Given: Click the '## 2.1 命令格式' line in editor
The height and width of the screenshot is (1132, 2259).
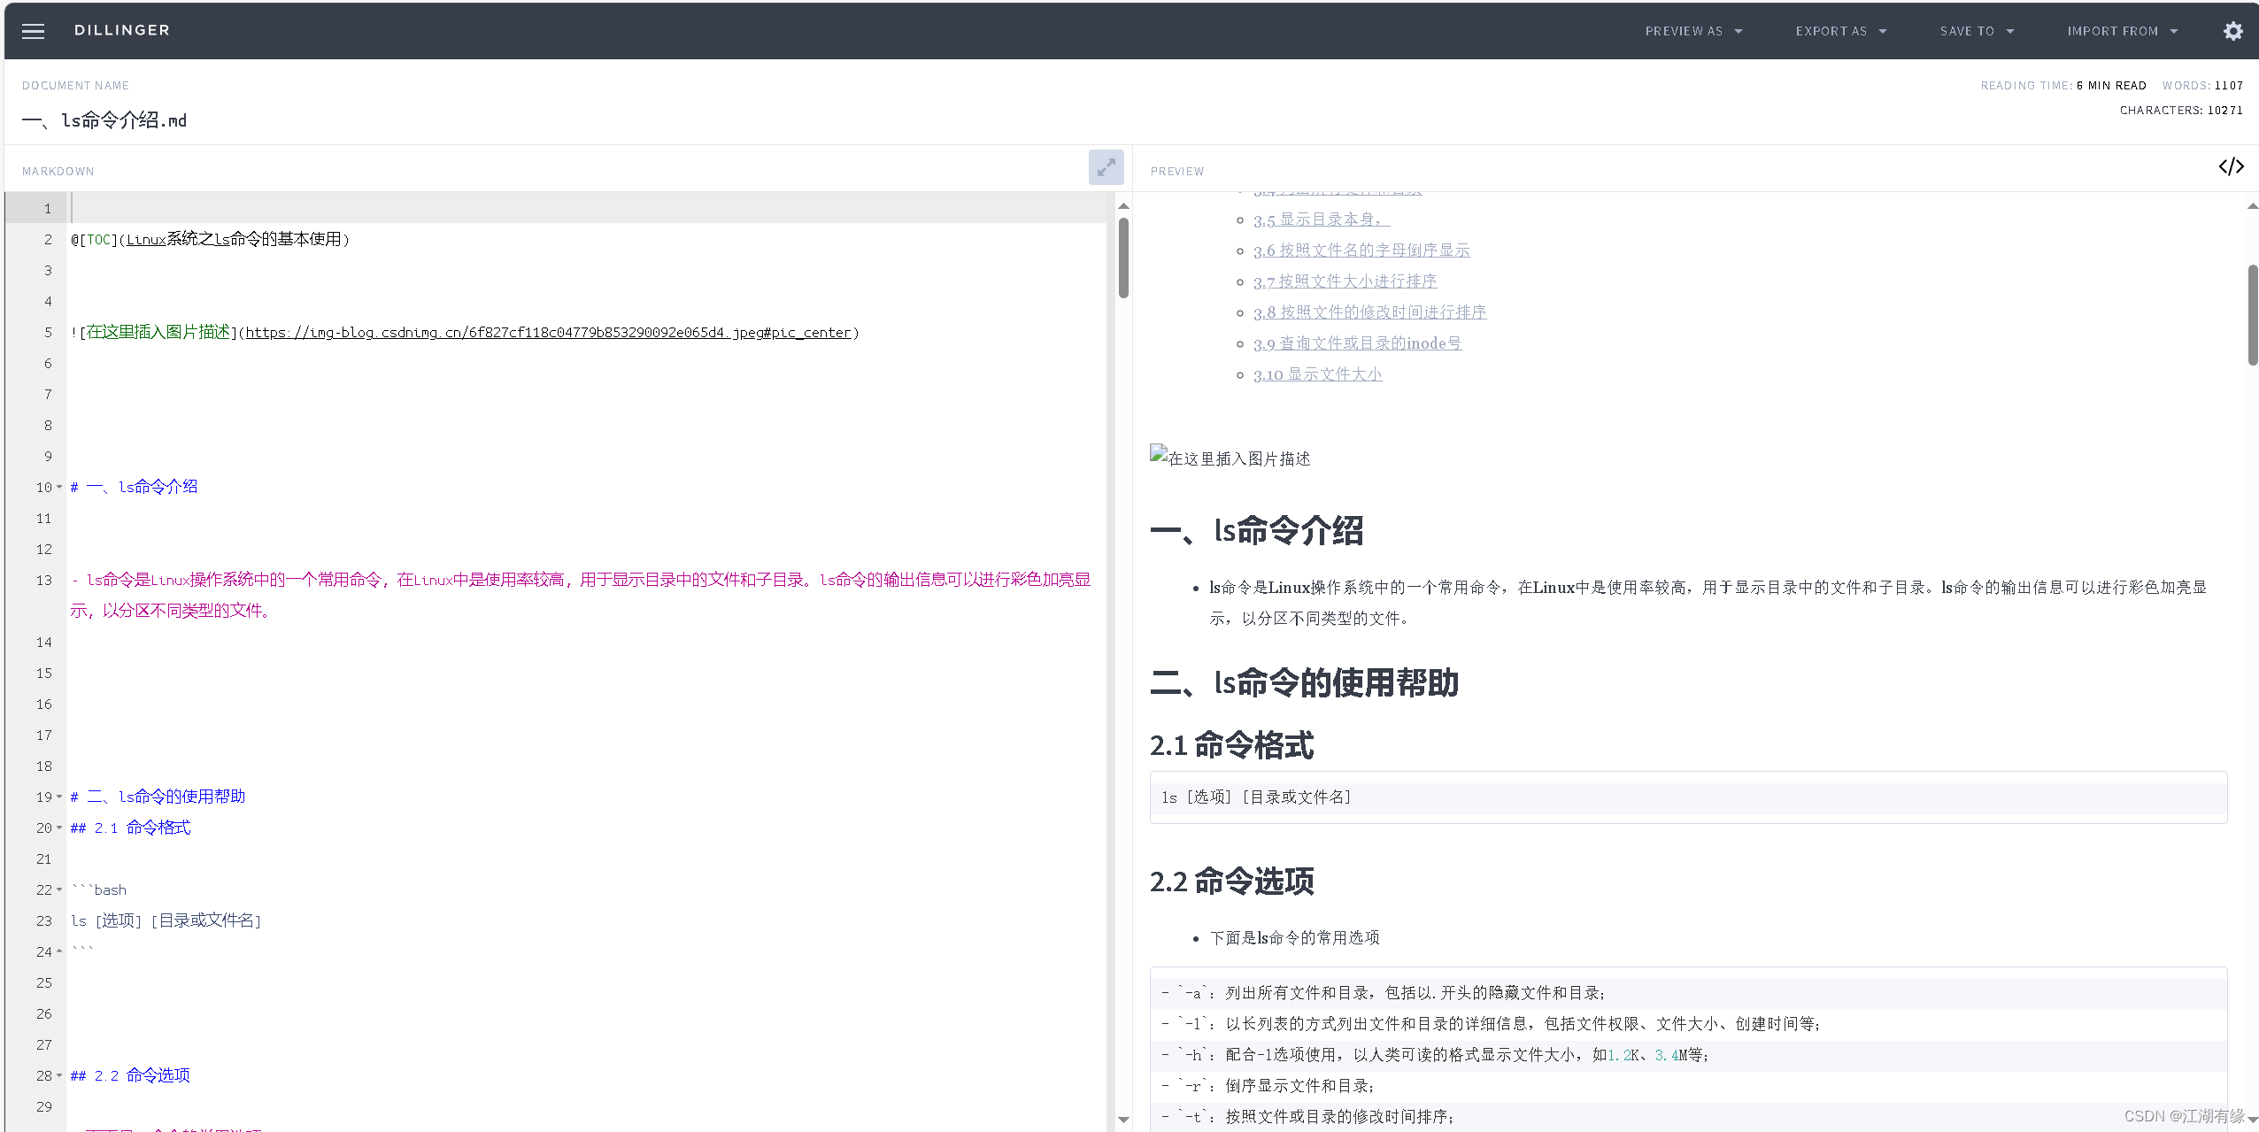Looking at the screenshot, I should (x=130, y=828).
